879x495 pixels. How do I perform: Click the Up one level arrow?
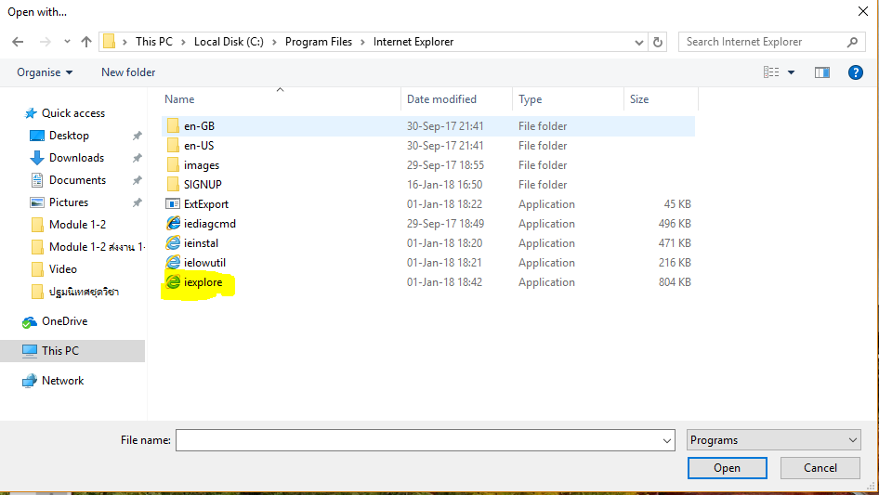coord(86,42)
